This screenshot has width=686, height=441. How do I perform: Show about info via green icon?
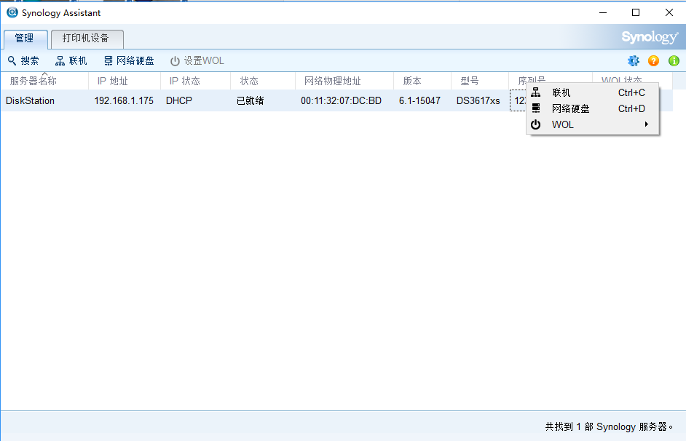click(x=674, y=60)
